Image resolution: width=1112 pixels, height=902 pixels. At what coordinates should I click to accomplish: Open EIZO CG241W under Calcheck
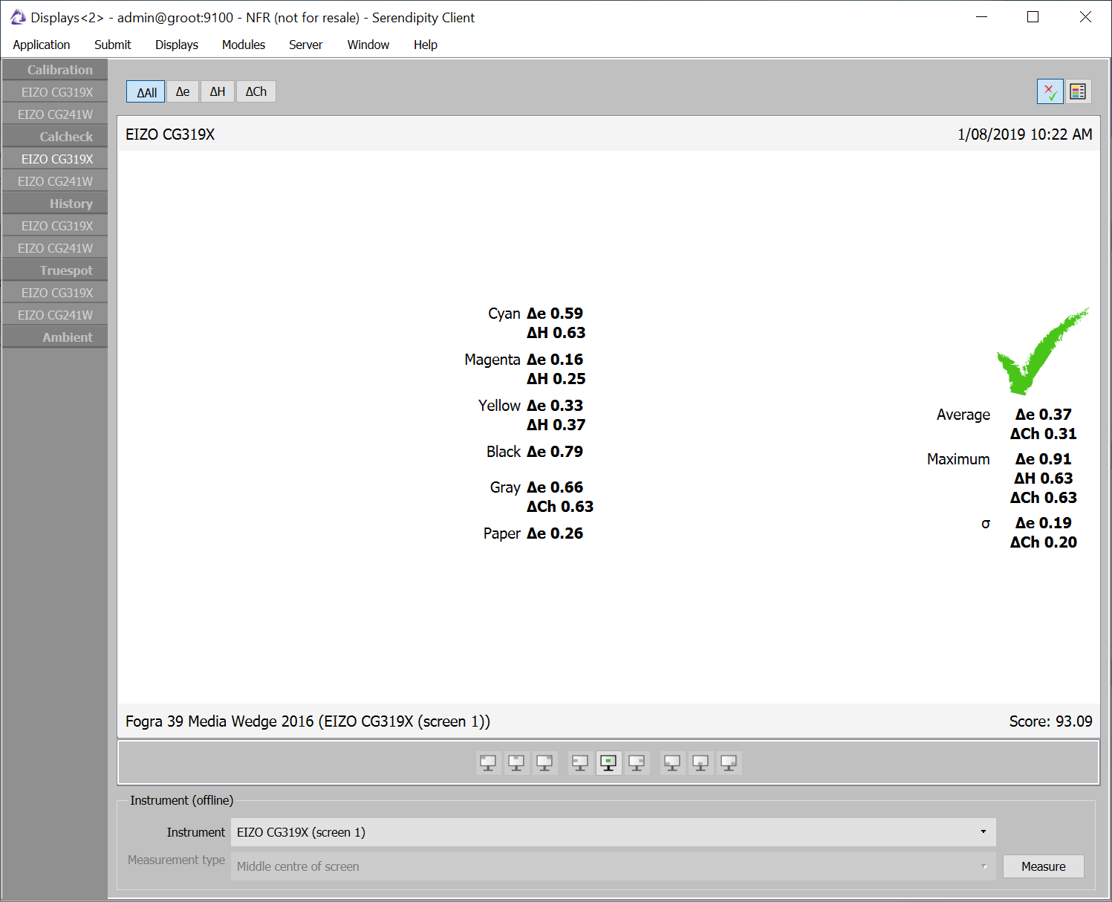pyautogui.click(x=55, y=181)
